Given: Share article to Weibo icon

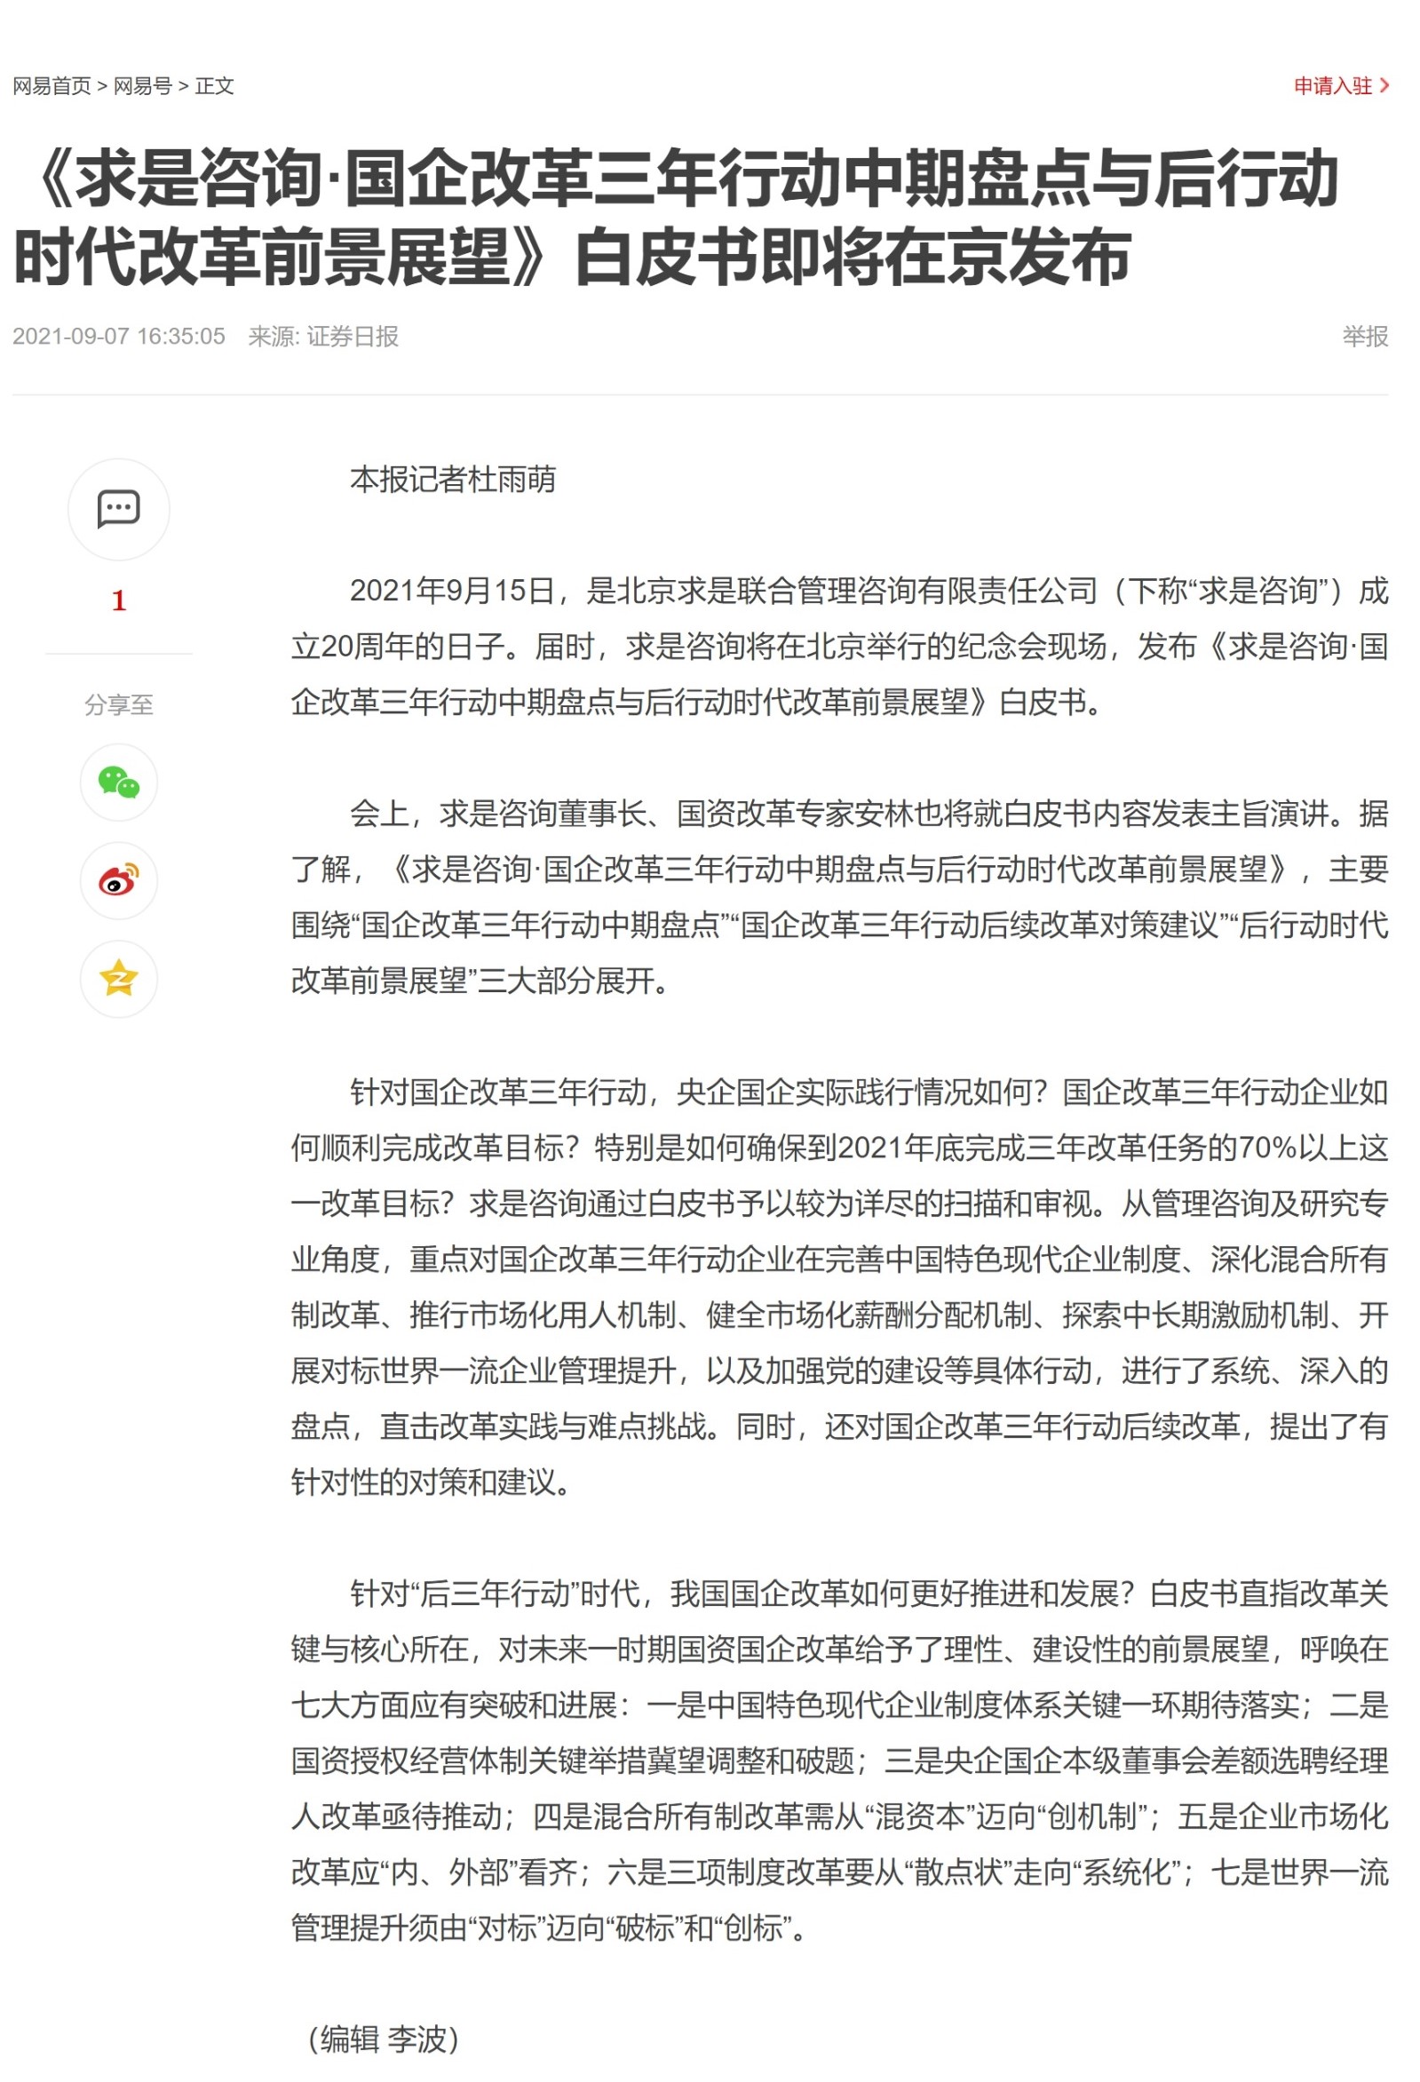Looking at the screenshot, I should pyautogui.click(x=118, y=880).
